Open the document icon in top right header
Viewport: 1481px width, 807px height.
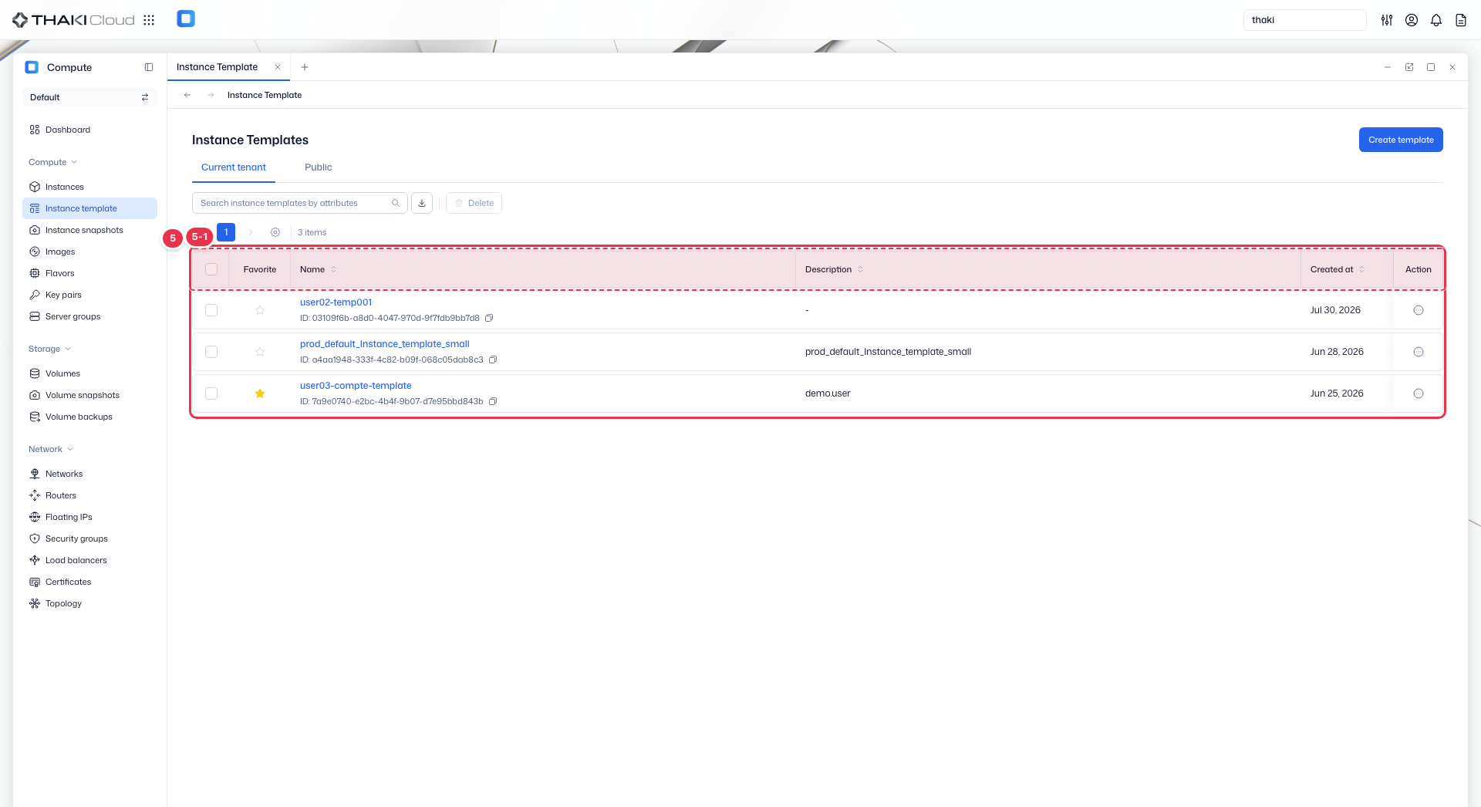click(1461, 20)
